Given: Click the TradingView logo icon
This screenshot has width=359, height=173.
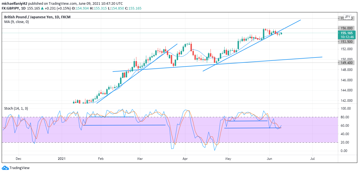Looking at the screenshot, I should click(5, 168).
